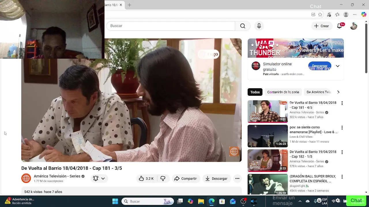Click the green Chat button in the taskbar corner

[x=356, y=201]
